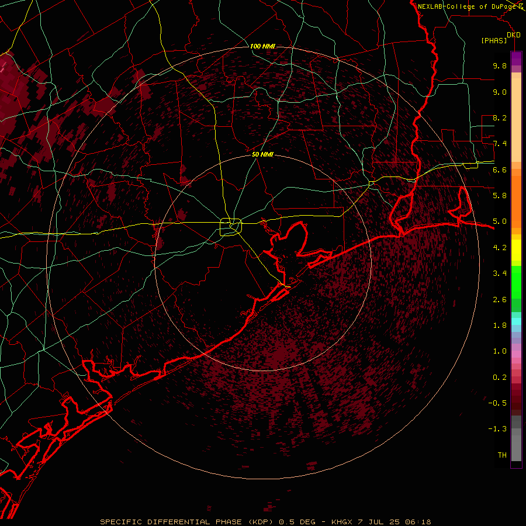Pick the pink segment of the color bar
The height and width of the screenshot is (526, 526).
[516, 354]
